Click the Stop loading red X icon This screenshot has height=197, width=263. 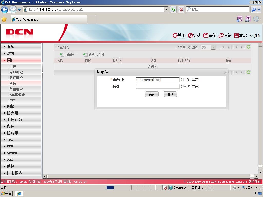[x=181, y=9]
